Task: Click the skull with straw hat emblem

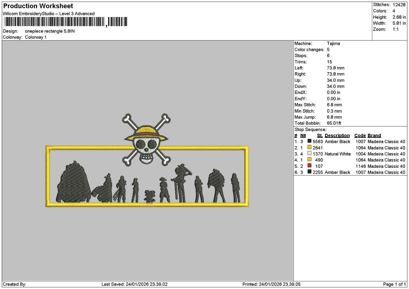Action: (146, 140)
